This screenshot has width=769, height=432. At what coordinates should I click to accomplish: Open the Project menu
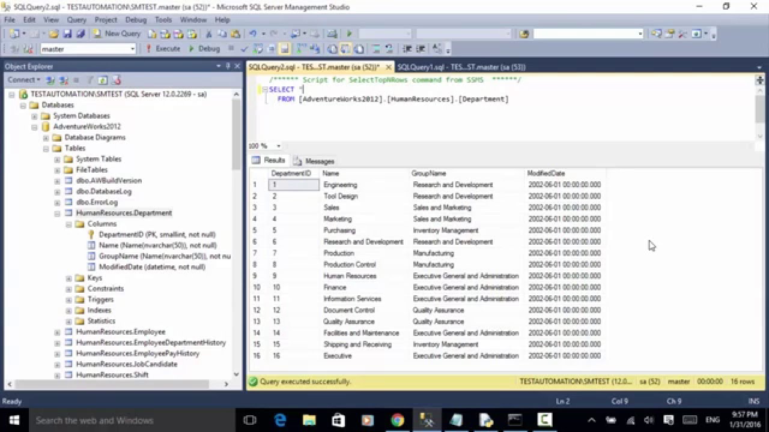point(106,20)
